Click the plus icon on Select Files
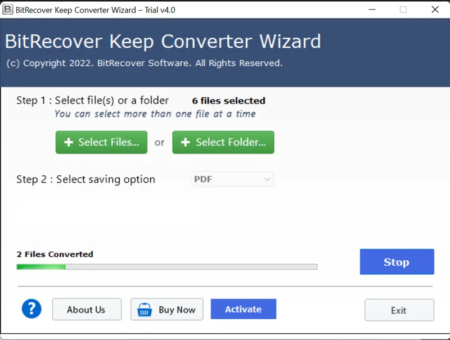This screenshot has width=450, height=340. click(x=69, y=142)
